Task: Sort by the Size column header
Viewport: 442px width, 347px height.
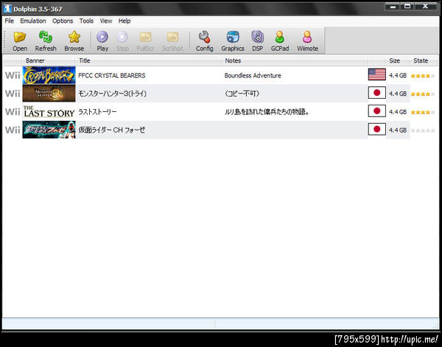Action: [x=397, y=60]
